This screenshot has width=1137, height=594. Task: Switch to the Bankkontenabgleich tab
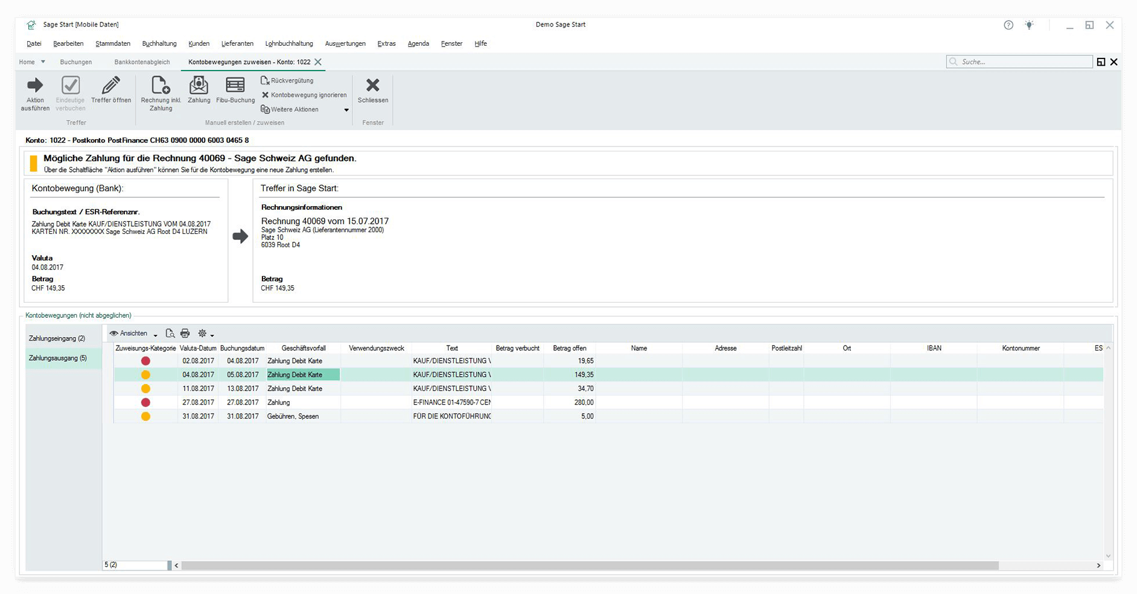(x=142, y=62)
